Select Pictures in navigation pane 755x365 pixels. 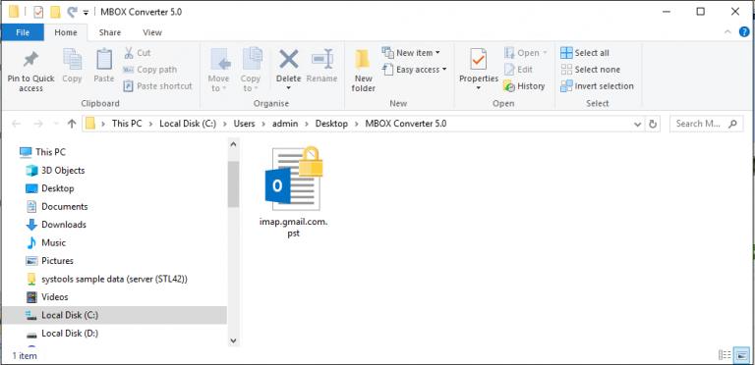tap(49, 261)
